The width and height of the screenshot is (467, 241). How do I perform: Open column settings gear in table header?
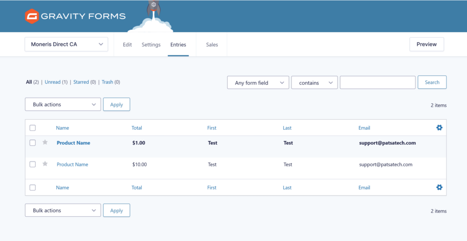(439, 128)
